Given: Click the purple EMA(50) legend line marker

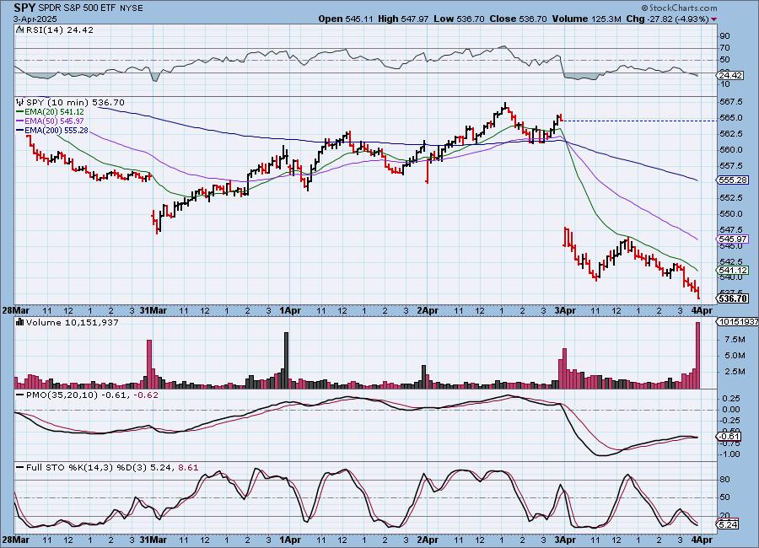Looking at the screenshot, I should coord(20,121).
